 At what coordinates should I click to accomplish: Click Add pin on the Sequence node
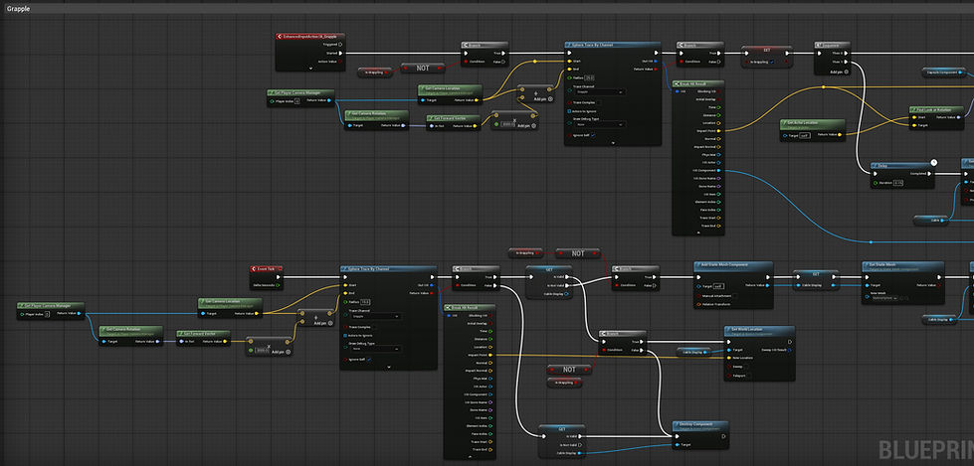[x=839, y=72]
